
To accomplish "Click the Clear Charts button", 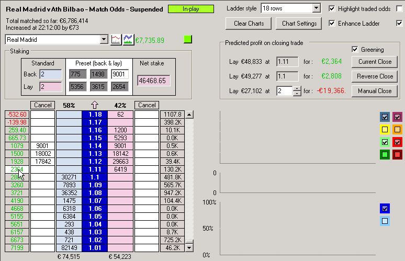I will pyautogui.click(x=249, y=24).
